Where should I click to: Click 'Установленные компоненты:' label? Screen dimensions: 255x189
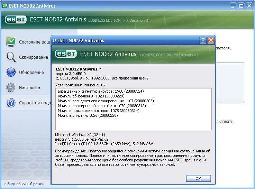click(x=81, y=85)
